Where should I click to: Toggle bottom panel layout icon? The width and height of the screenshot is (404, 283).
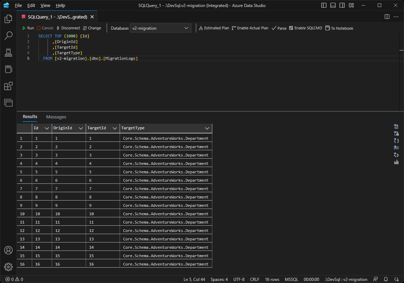tap(333, 5)
